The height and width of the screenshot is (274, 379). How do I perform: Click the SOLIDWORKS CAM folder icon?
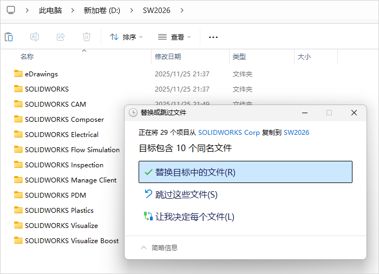coord(18,104)
